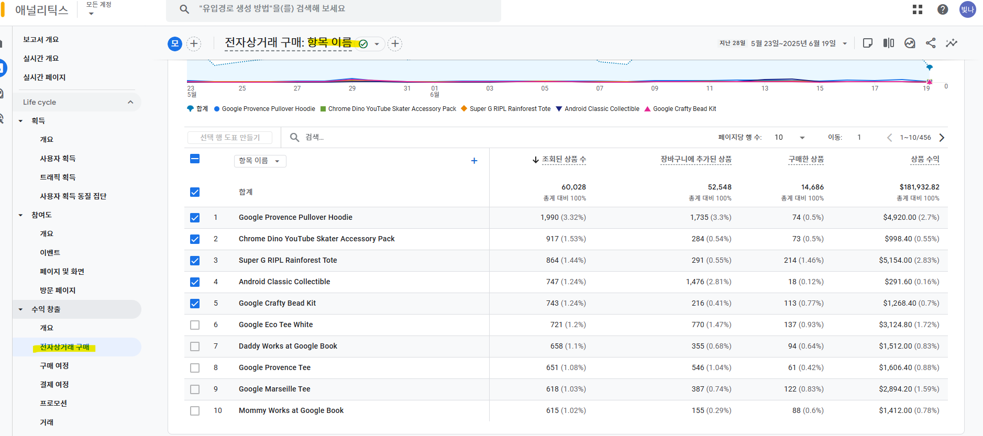This screenshot has height=436, width=983.
Task: Check the Google Marseille Tee row
Action: (x=195, y=389)
